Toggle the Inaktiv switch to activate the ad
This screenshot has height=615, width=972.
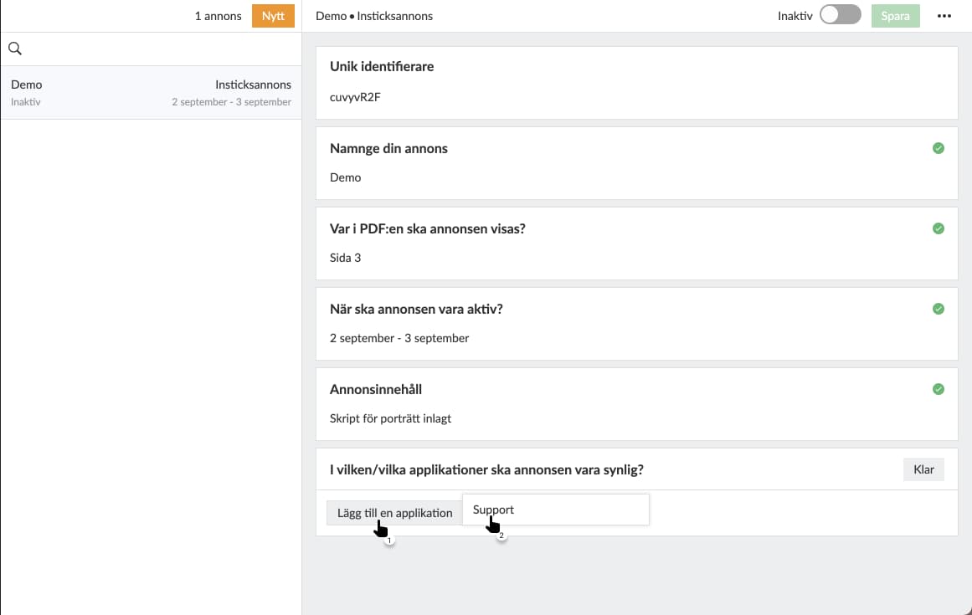[840, 15]
